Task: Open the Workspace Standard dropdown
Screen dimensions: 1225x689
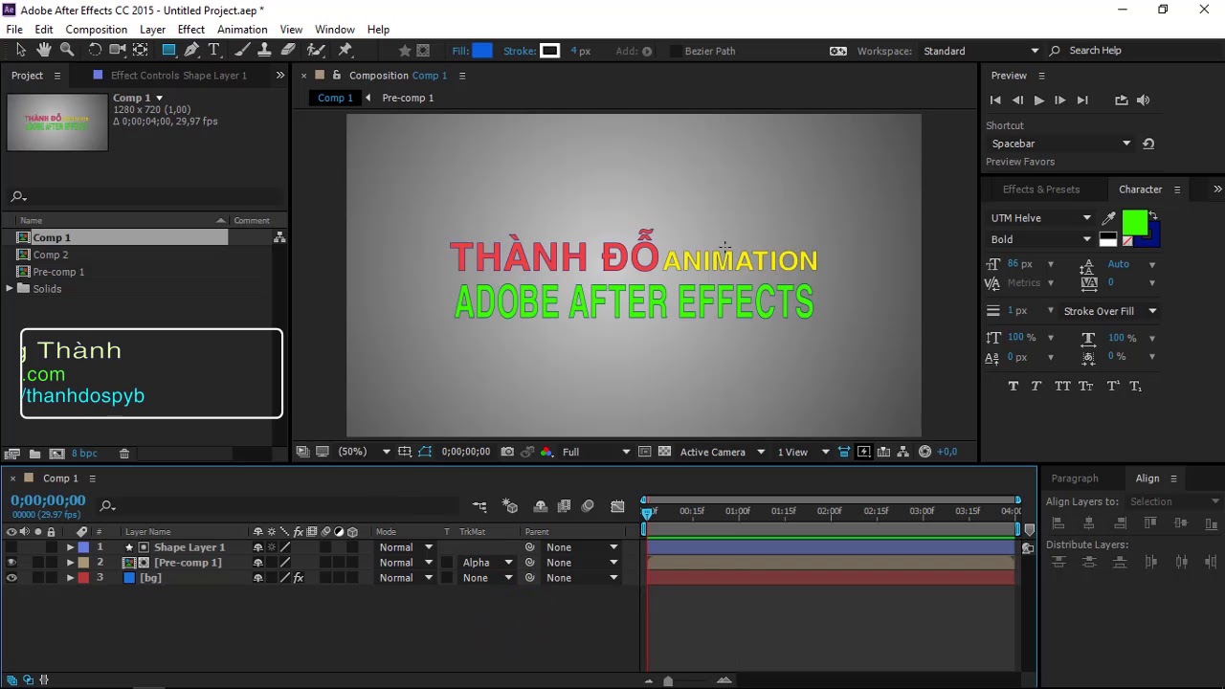Action: point(981,51)
